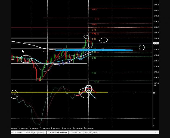
Task: Click the thick blue horizontal line on the chart
Action: coord(94,50)
